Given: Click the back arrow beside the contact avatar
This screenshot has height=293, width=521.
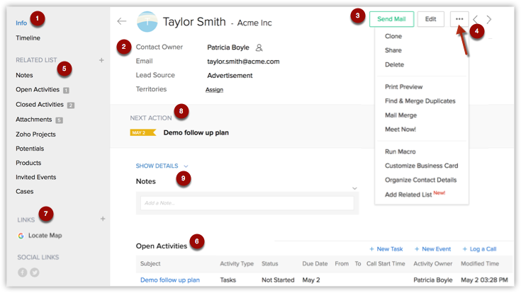Looking at the screenshot, I should [122, 21].
